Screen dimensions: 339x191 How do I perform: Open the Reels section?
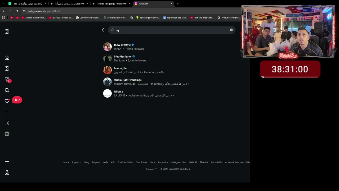click(7, 68)
